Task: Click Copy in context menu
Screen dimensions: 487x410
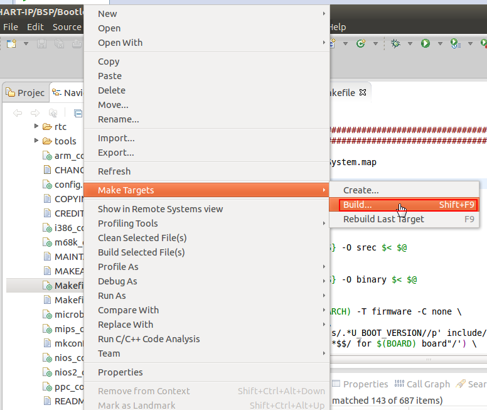Action: click(x=207, y=62)
